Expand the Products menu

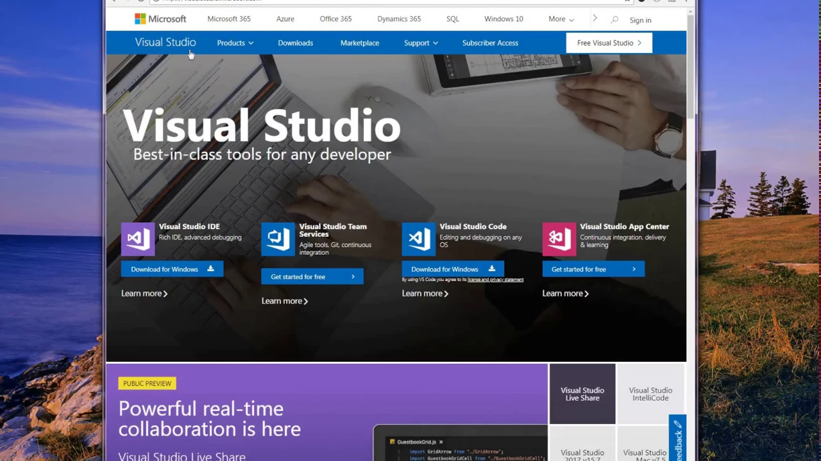click(x=235, y=43)
